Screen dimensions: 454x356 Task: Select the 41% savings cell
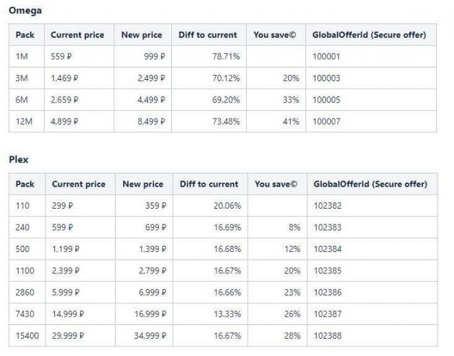(x=277, y=121)
